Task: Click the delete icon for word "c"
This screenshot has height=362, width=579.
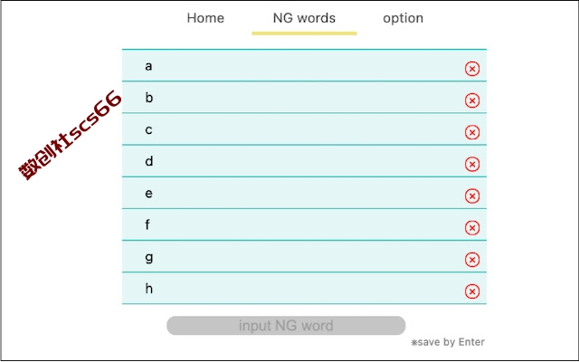Action: [x=472, y=132]
